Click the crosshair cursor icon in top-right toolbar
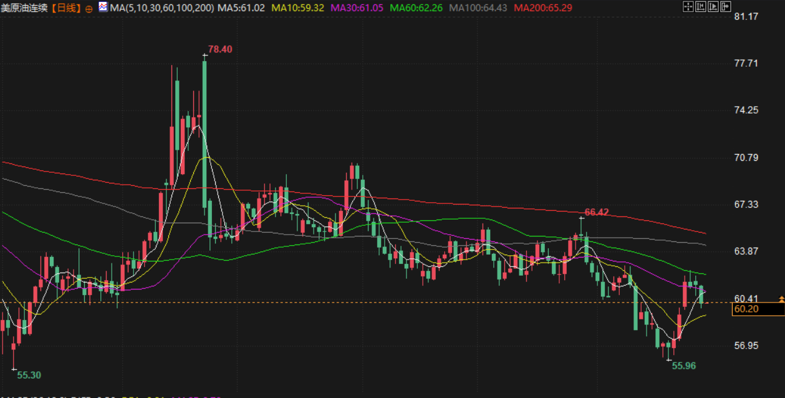Image resolution: width=785 pixels, height=398 pixels. coord(688,6)
